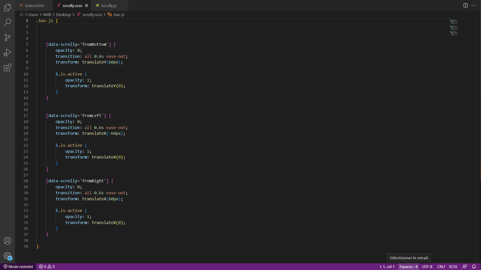Close the scrolly.scss tab
The height and width of the screenshot is (270, 481).
86,5
